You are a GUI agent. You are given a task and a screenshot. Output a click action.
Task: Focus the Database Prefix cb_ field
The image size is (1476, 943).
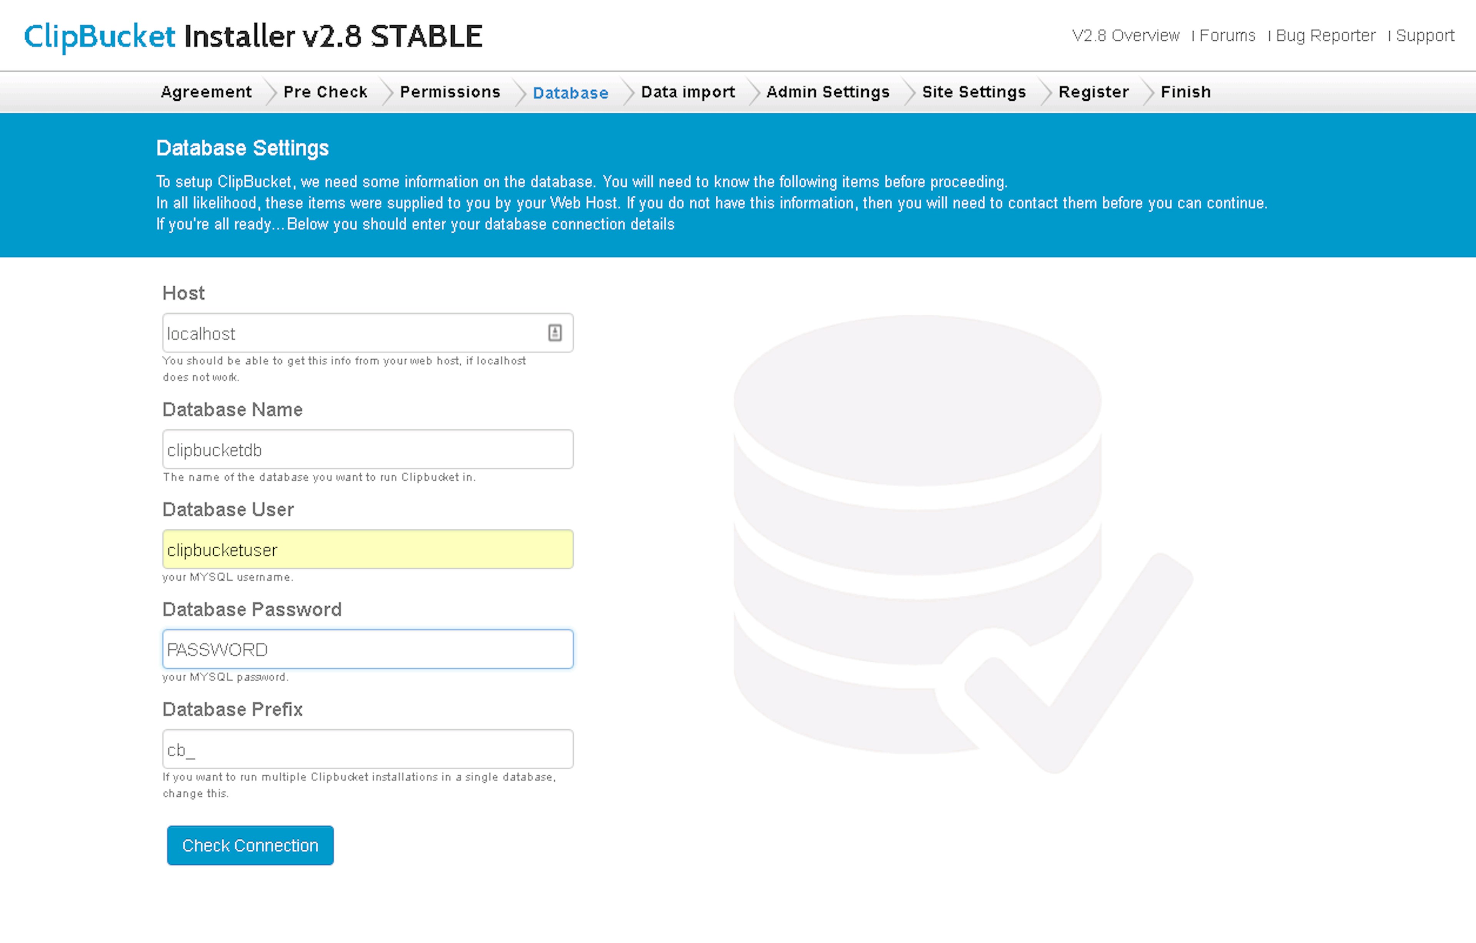tap(368, 749)
